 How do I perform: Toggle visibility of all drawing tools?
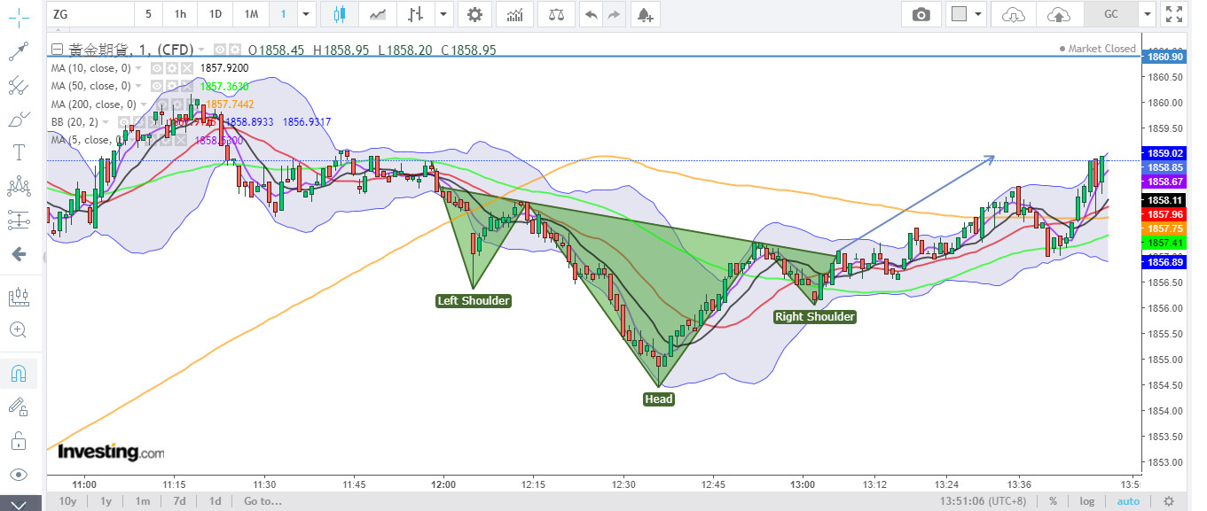18,474
